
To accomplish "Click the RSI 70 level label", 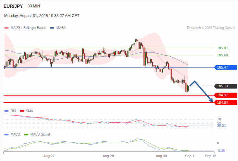I will click(219, 119).
